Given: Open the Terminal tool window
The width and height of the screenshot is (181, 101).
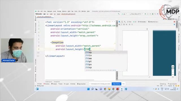Looking at the screenshot, I should [x=54, y=84].
